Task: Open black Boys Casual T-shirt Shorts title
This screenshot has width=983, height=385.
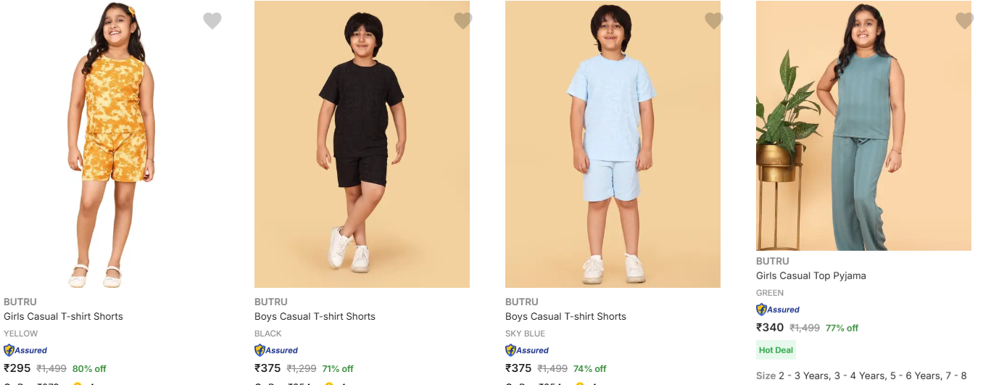Action: tap(315, 316)
